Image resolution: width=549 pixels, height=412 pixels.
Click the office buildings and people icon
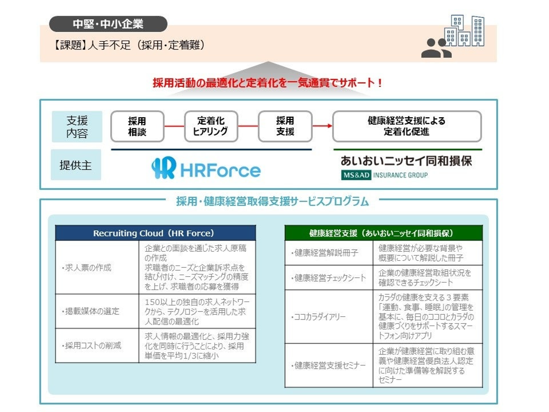pyautogui.click(x=453, y=36)
